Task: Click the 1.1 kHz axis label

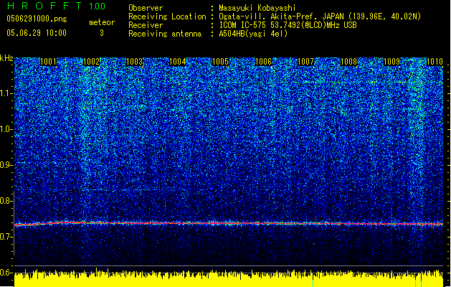Action: tap(6, 93)
